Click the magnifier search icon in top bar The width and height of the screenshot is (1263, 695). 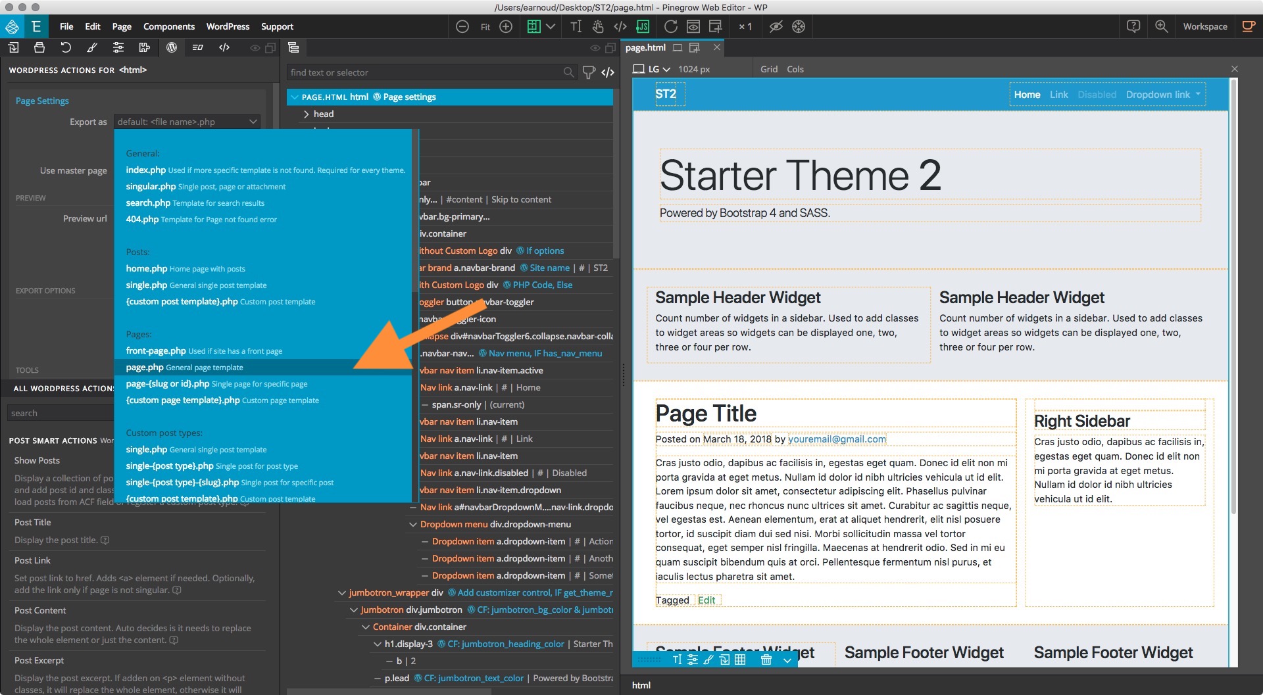click(1162, 26)
